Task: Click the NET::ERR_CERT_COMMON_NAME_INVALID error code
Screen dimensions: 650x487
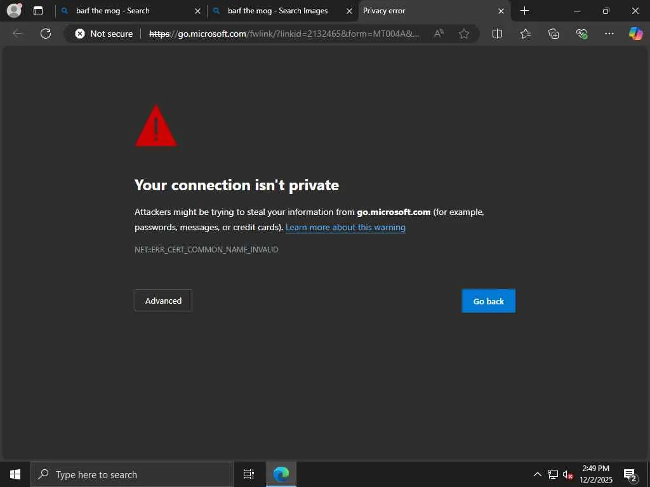Action: pyautogui.click(x=206, y=250)
